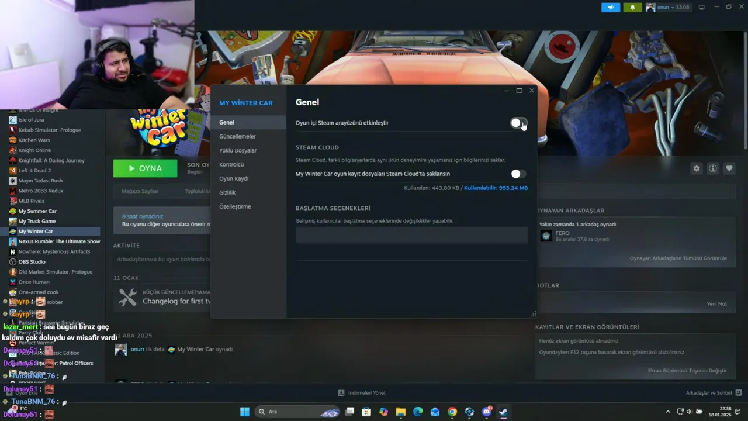
Task: Open Changelog update wrench icon
Action: pyautogui.click(x=127, y=298)
